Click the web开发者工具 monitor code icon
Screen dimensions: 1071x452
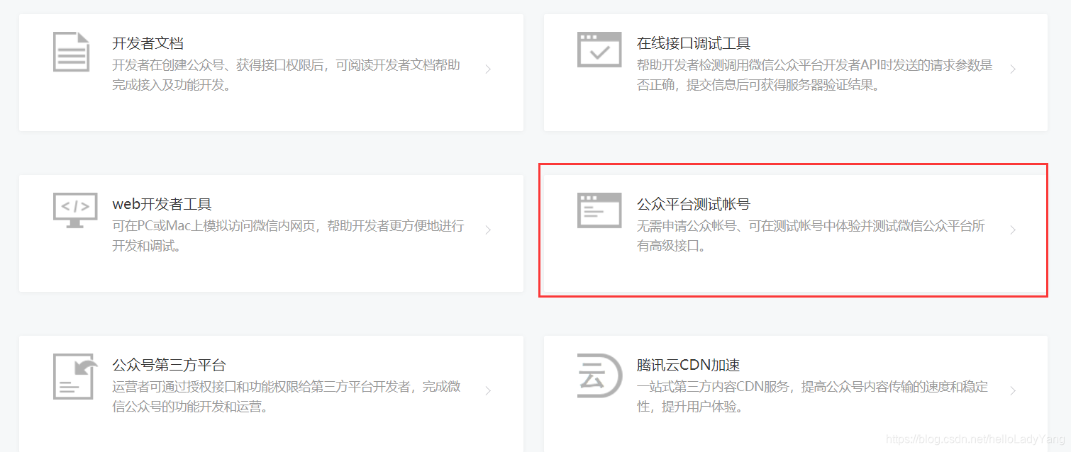75,210
